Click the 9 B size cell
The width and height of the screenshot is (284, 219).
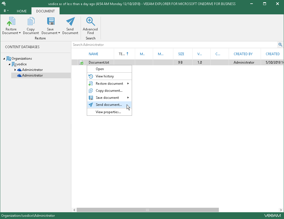coord(180,62)
